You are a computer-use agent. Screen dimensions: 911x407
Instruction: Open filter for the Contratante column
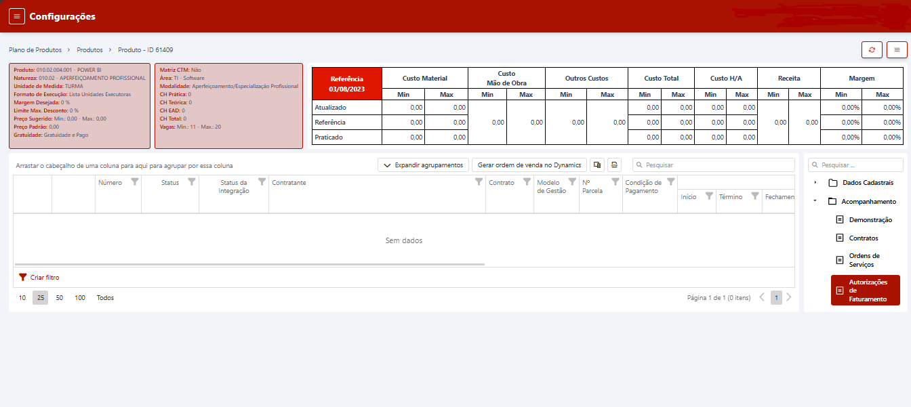point(479,182)
